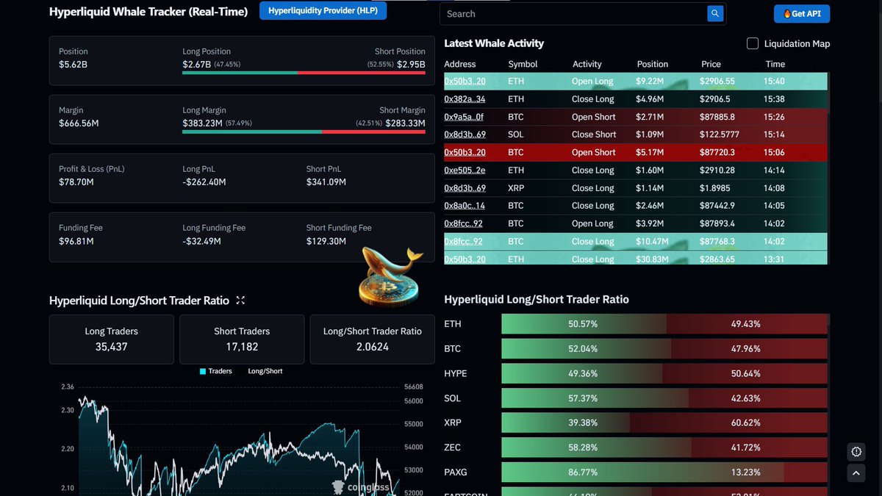
Task: Click the PAXG symbol label in ratio list
Action: [455, 472]
